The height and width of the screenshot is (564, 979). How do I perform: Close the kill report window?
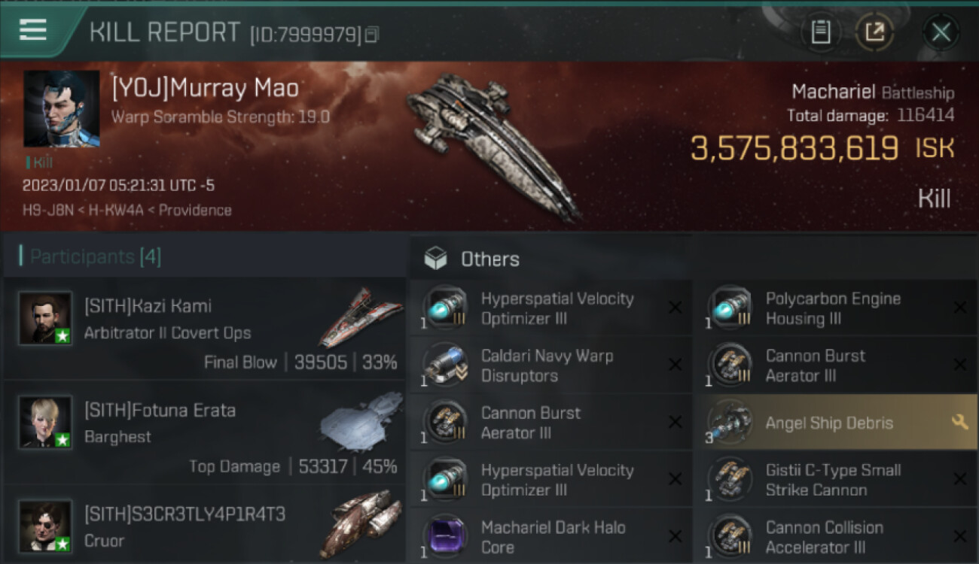pyautogui.click(x=941, y=32)
